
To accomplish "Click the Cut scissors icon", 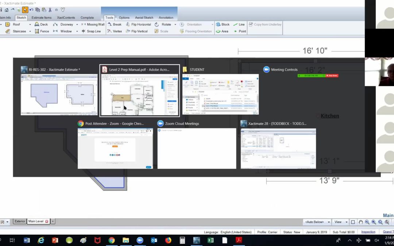I will [50, 10].
